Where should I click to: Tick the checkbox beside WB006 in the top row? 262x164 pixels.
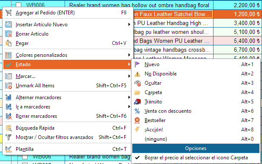19,5
